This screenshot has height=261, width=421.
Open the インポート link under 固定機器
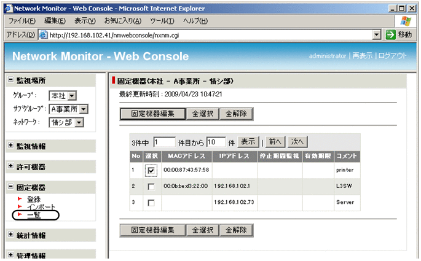click(41, 206)
